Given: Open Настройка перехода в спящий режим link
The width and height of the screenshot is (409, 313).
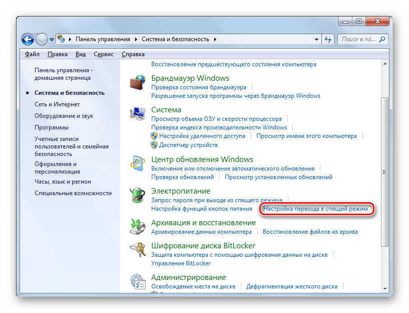Looking at the screenshot, I should pos(316,209).
